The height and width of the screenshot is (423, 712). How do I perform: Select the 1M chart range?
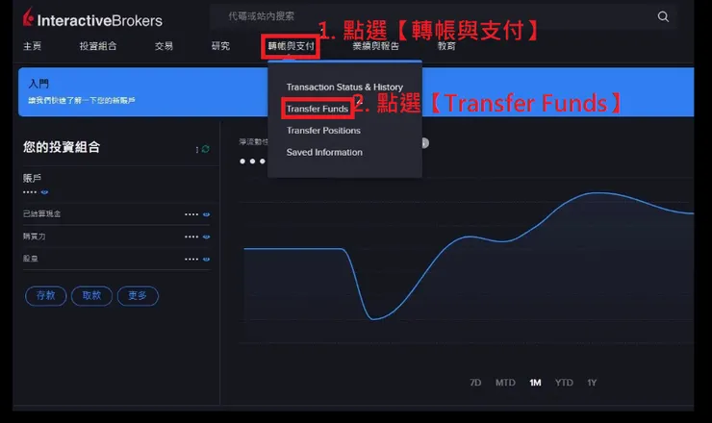coord(535,383)
